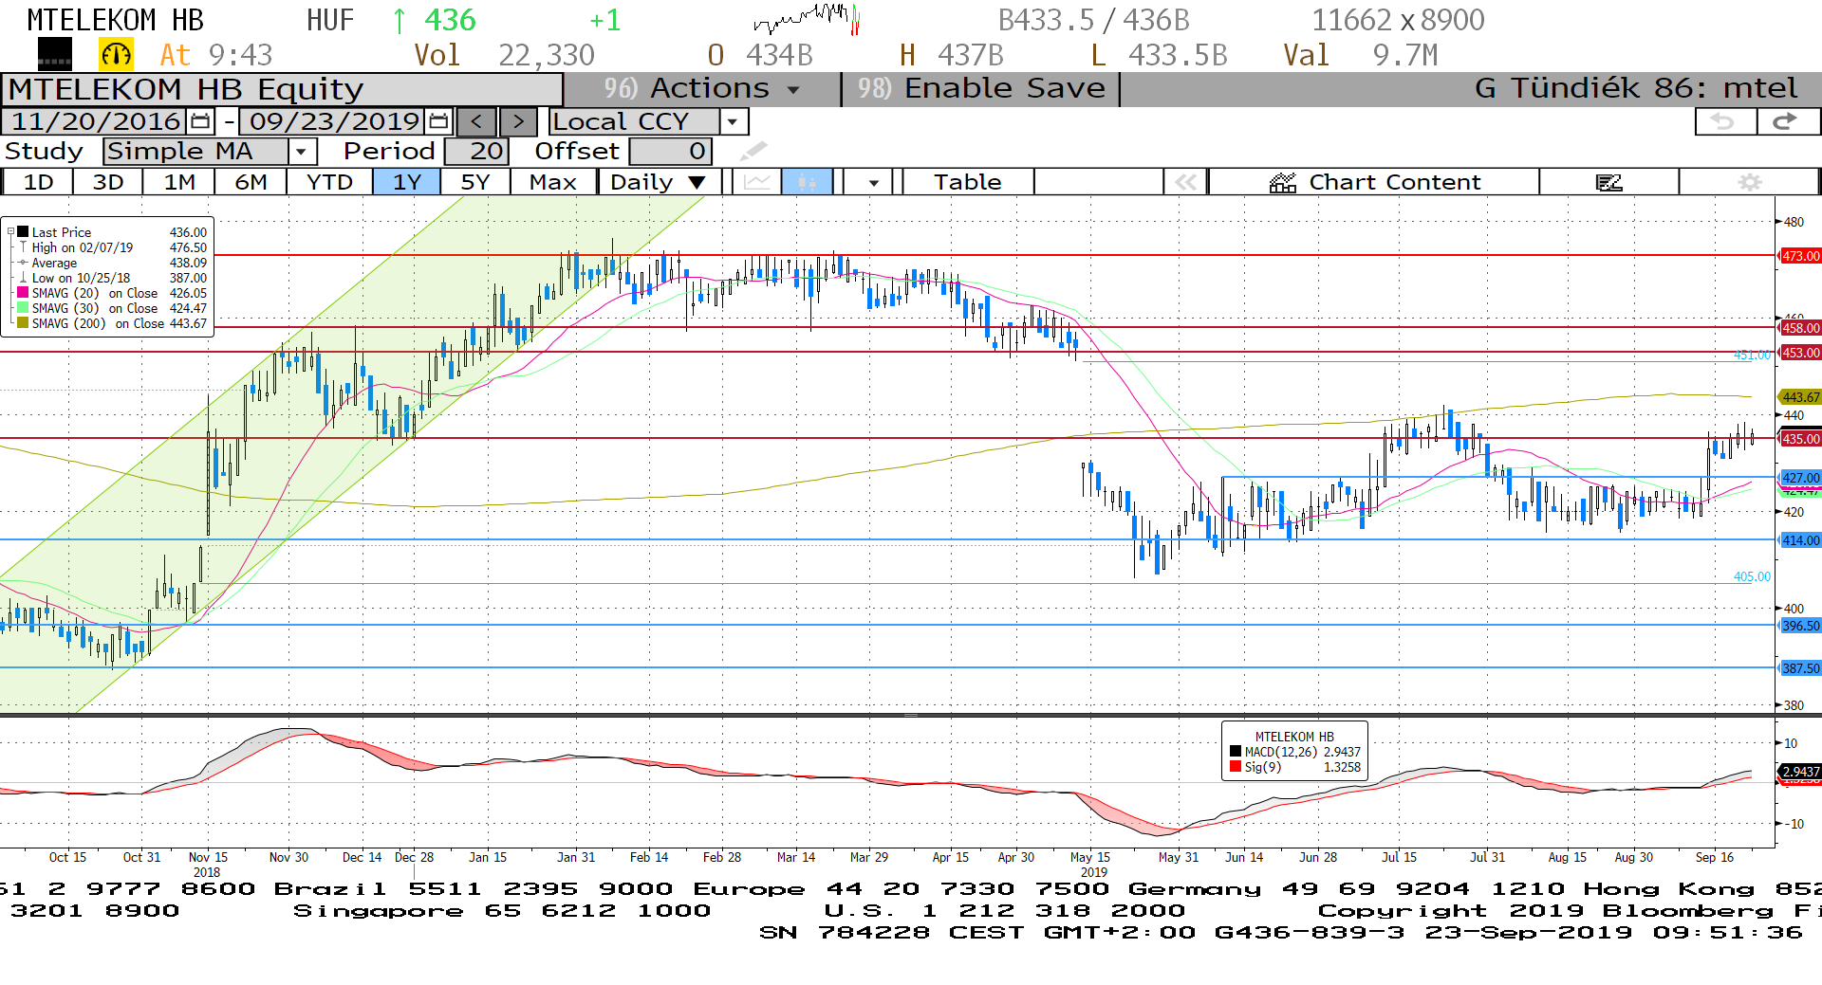Open chart settings gear
Screen dimensions: 1822x985
tap(1750, 182)
